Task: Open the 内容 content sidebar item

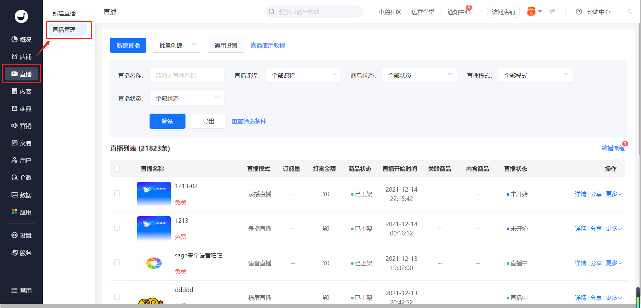Action: [x=21, y=91]
